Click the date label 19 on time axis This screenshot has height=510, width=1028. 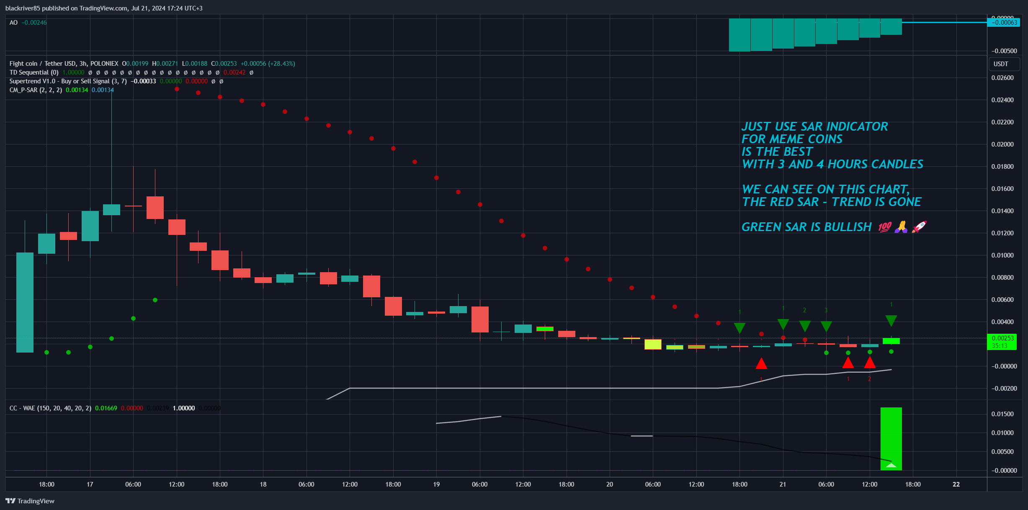tap(436, 484)
